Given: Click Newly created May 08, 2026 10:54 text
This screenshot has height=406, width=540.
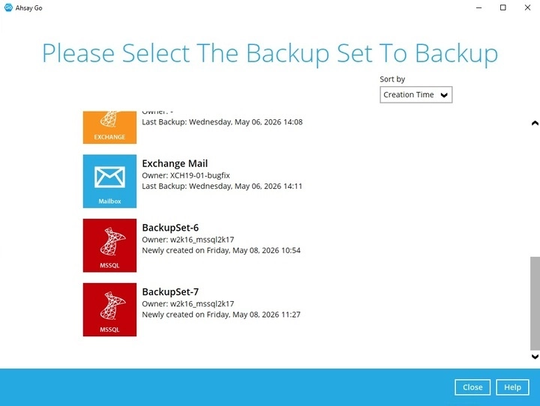Looking at the screenshot, I should tap(221, 250).
